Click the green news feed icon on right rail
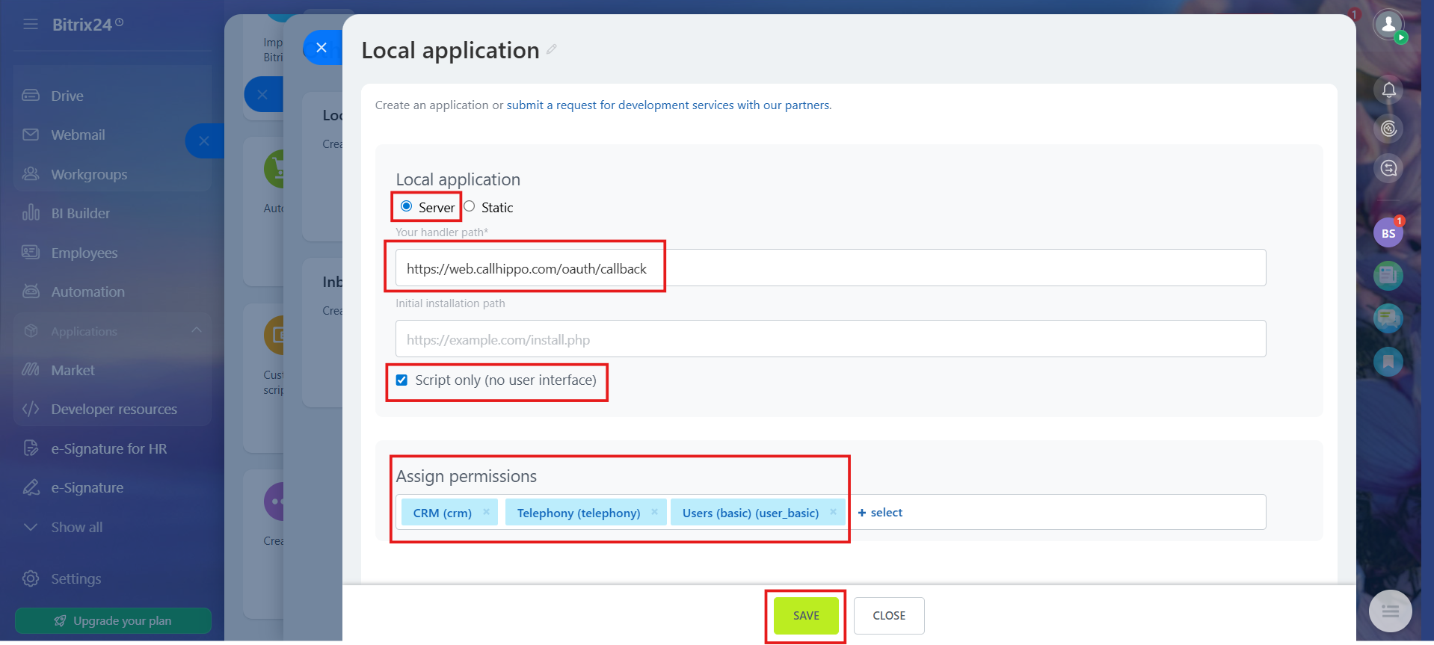The image size is (1434, 645). tap(1388, 276)
